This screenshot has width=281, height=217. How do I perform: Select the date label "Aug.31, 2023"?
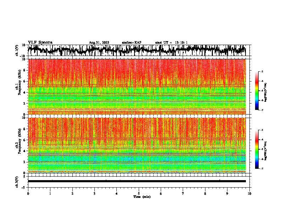[99, 43]
